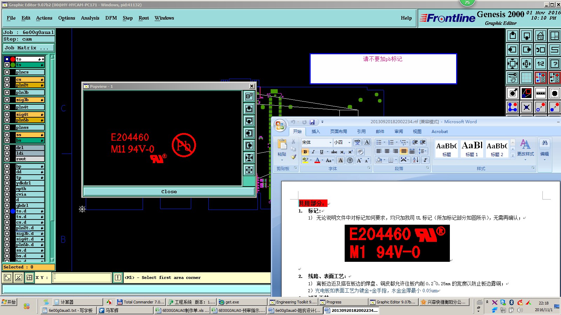Click the 编辑 button in Word

[545, 150]
